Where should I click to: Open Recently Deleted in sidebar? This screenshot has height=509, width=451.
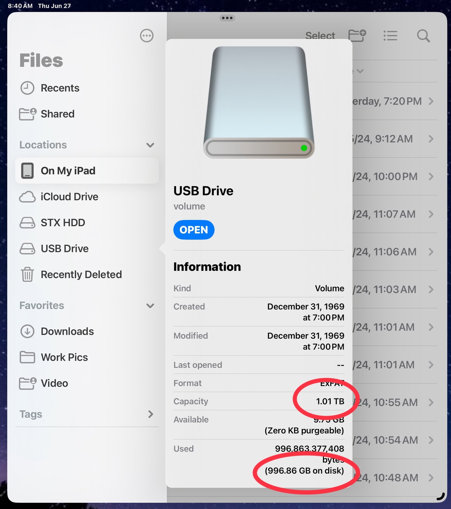(x=81, y=274)
